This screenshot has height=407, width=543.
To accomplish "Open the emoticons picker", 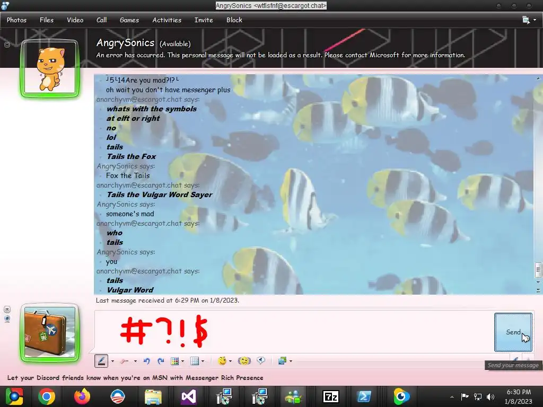I will pyautogui.click(x=222, y=361).
